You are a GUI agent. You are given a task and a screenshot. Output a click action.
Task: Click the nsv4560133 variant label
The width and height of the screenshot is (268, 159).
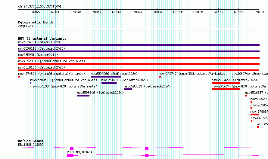tap(64, 86)
